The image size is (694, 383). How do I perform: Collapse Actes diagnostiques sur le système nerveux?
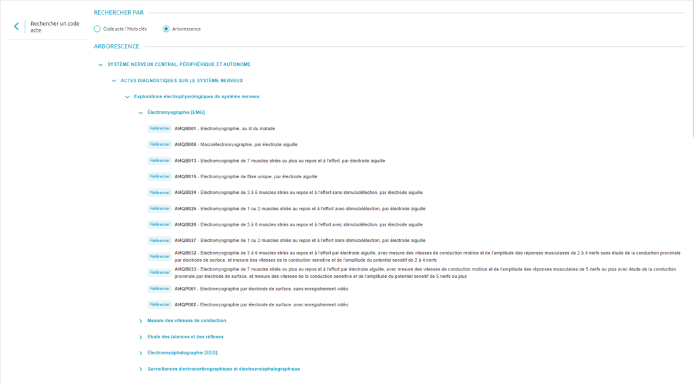114,81
